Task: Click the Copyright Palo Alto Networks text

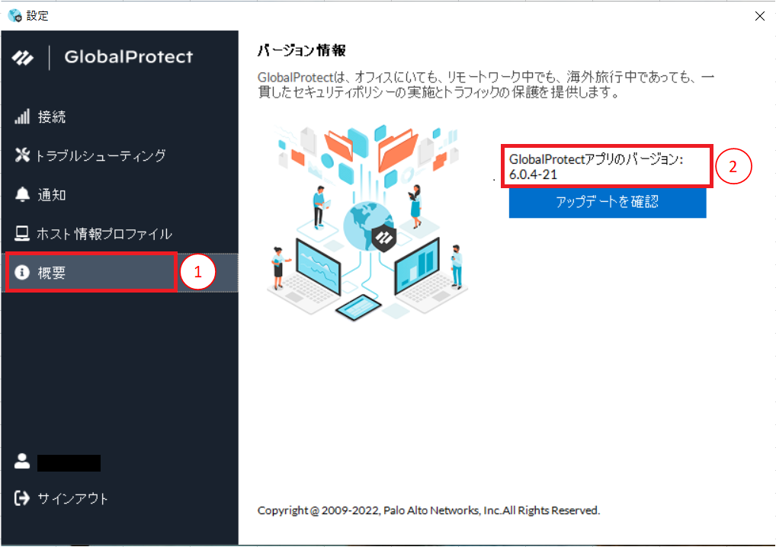Action: (x=428, y=510)
